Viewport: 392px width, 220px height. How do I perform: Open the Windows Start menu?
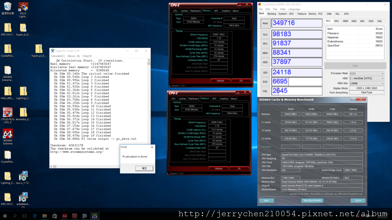5,216
